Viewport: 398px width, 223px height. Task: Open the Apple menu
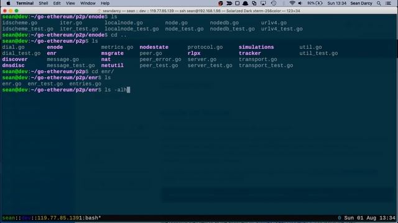coord(8,3)
